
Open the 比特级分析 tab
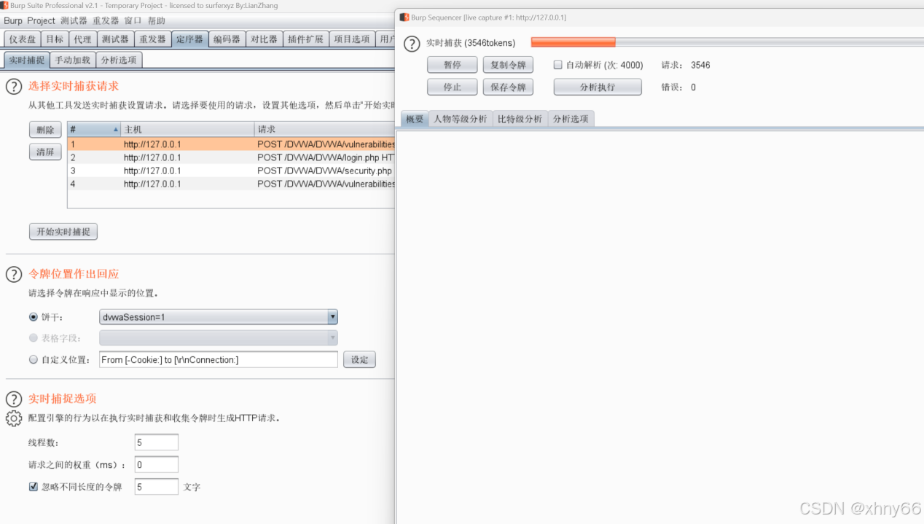[x=520, y=119]
